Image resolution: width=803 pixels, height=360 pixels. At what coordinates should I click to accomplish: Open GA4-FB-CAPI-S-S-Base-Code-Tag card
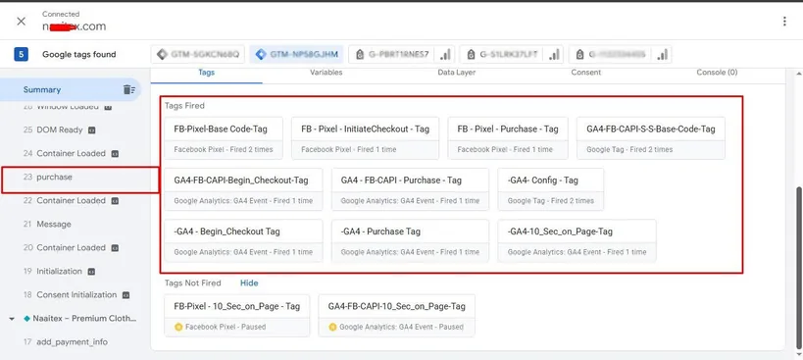pos(651,138)
